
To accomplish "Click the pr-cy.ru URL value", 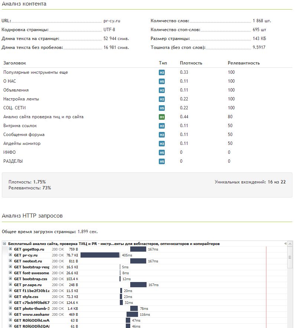I will point(112,21).
